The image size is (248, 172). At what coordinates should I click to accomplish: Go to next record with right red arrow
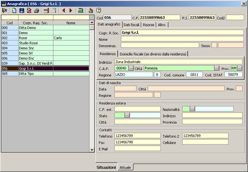(x=71, y=11)
